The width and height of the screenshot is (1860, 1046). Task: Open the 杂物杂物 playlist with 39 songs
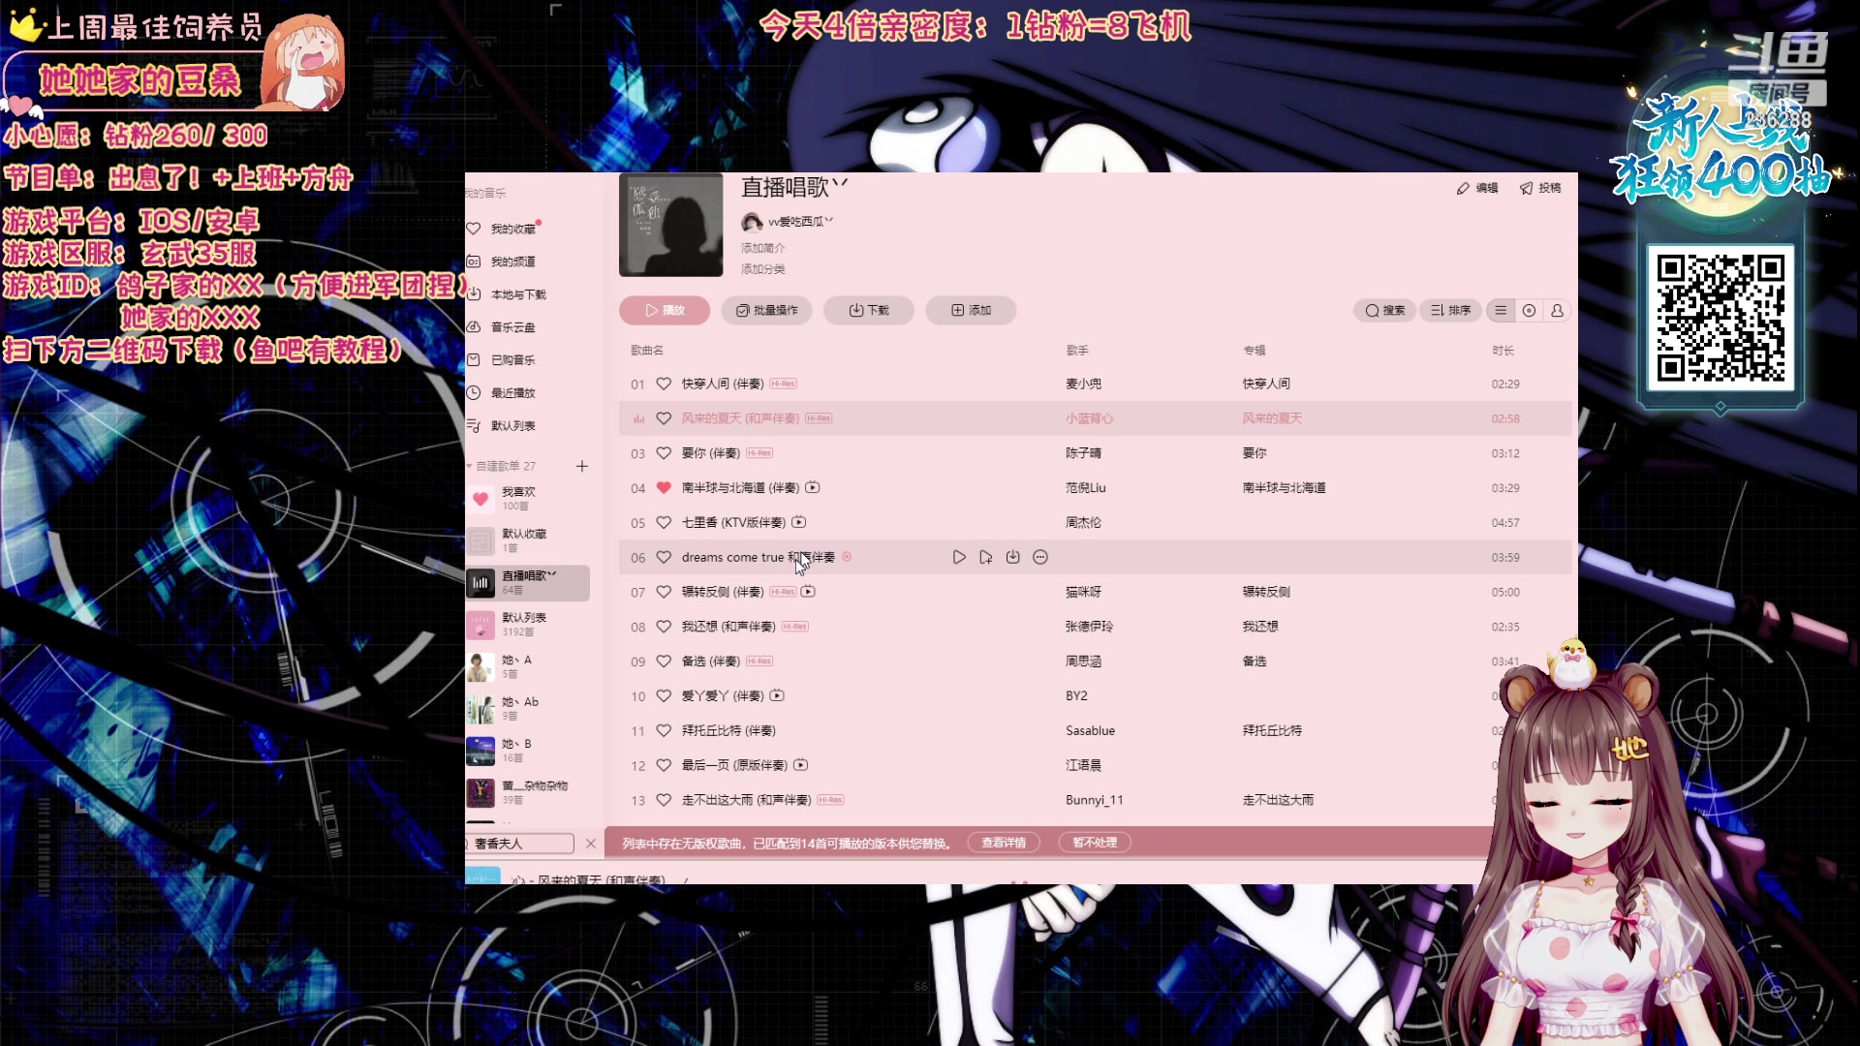528,792
